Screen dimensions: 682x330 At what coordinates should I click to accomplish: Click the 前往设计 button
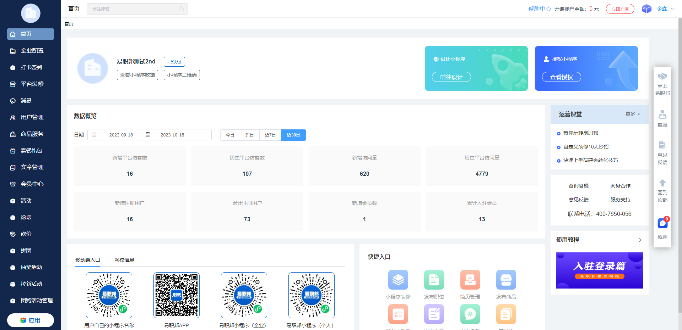(x=451, y=77)
